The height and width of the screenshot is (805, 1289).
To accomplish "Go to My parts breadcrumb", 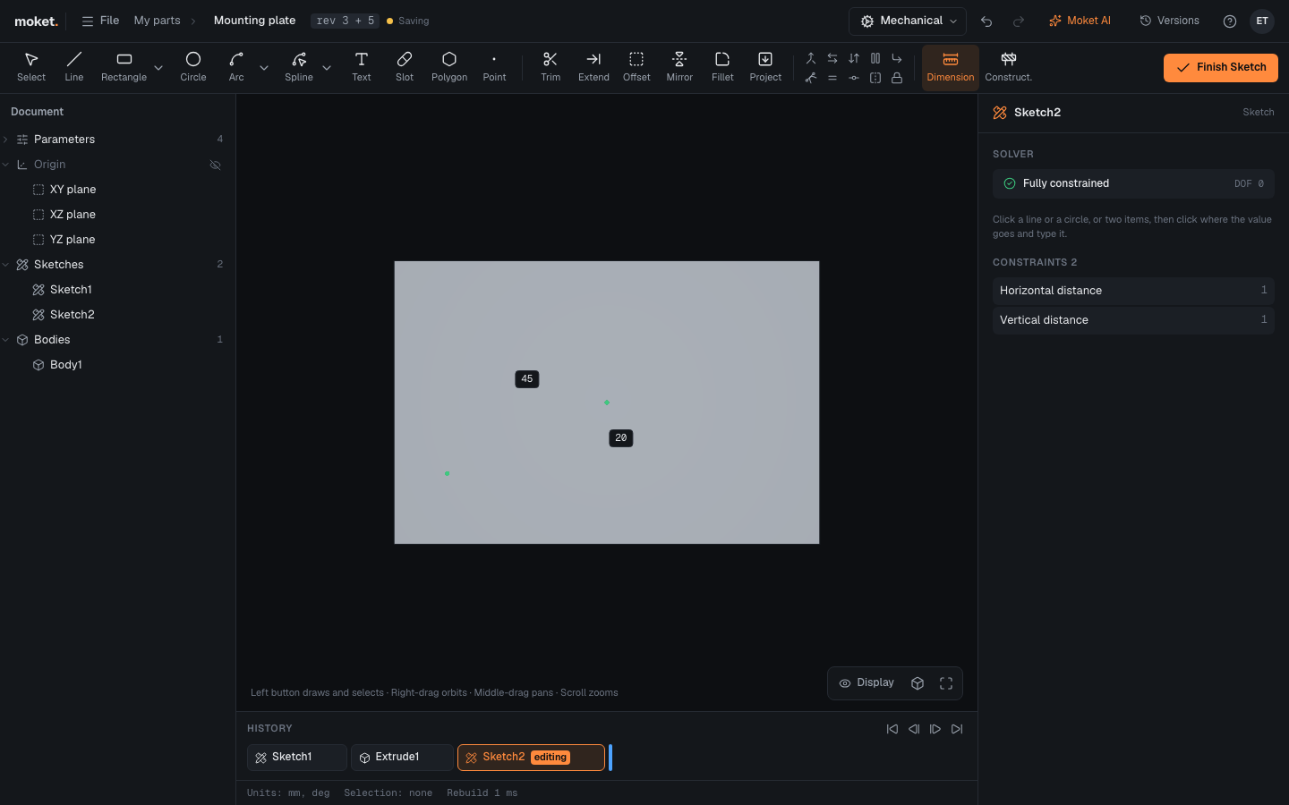I will click(x=157, y=21).
